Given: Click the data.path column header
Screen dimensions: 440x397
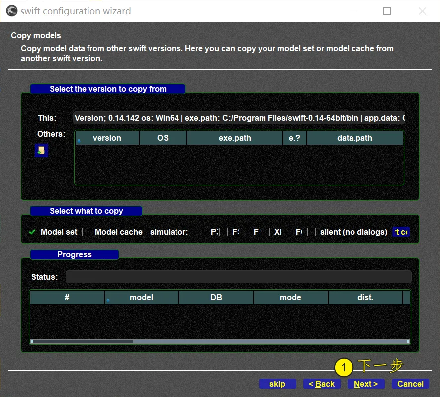Looking at the screenshot, I should click(x=354, y=138).
